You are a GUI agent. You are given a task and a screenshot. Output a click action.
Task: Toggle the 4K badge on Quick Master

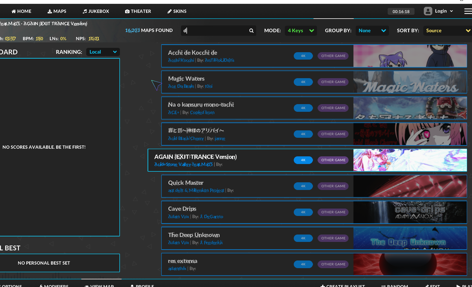pyautogui.click(x=303, y=186)
